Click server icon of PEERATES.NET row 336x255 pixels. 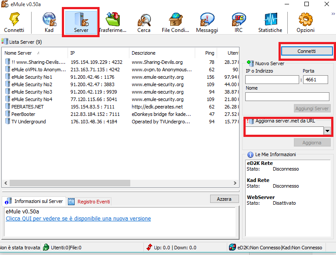click(8, 106)
